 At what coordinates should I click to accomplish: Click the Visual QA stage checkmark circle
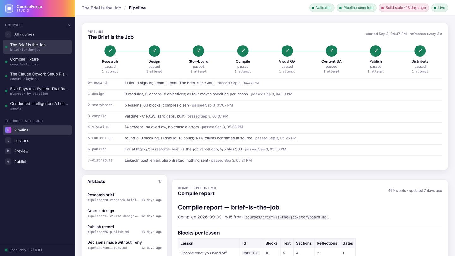click(287, 51)
